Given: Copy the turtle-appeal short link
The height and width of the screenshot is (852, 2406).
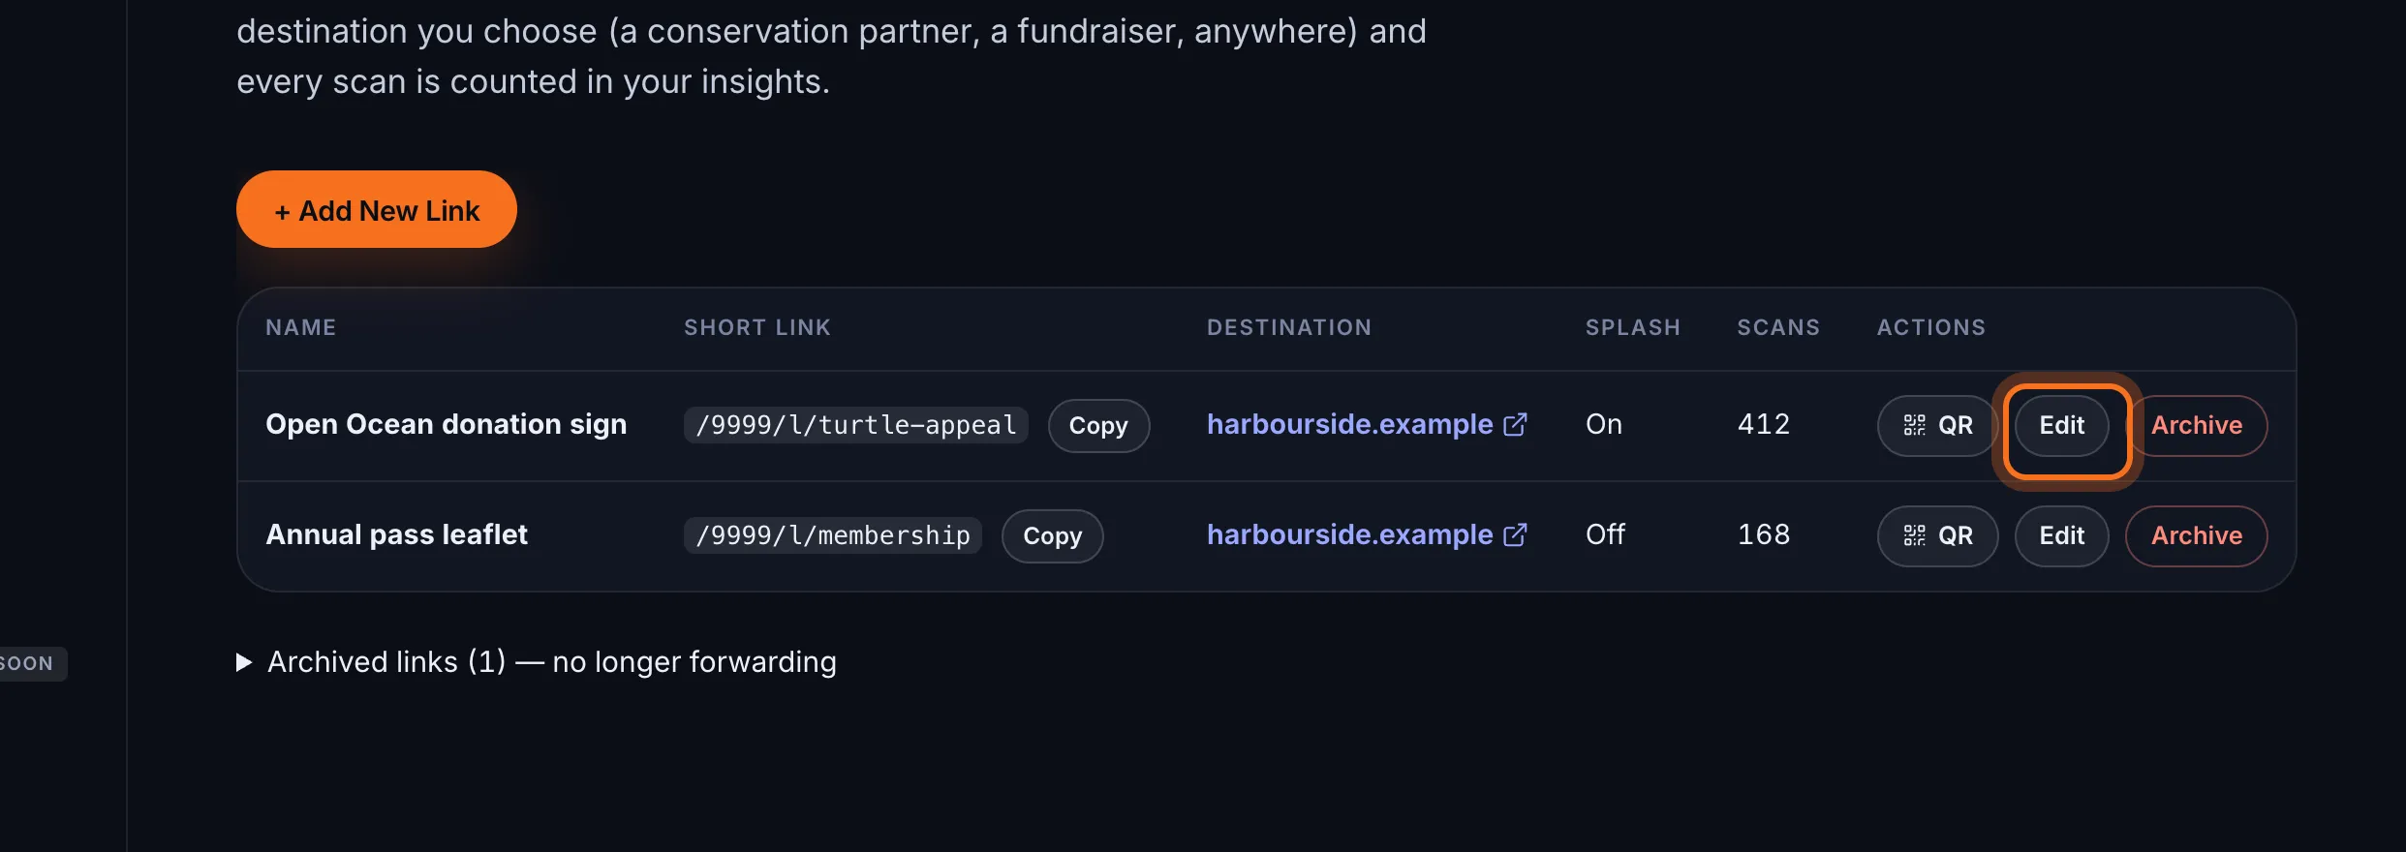Looking at the screenshot, I should pyautogui.click(x=1098, y=425).
